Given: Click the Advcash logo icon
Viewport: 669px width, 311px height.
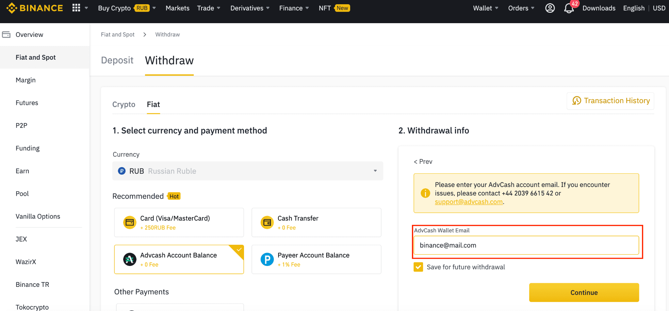Looking at the screenshot, I should (130, 259).
